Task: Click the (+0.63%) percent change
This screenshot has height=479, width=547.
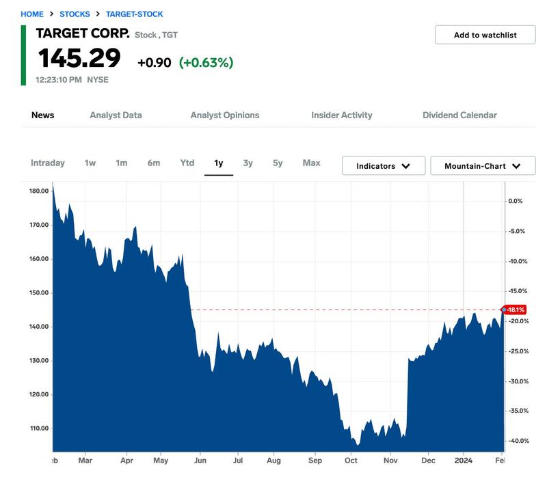Action: click(x=206, y=63)
